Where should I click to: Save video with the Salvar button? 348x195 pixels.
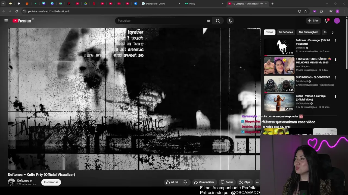(227, 182)
